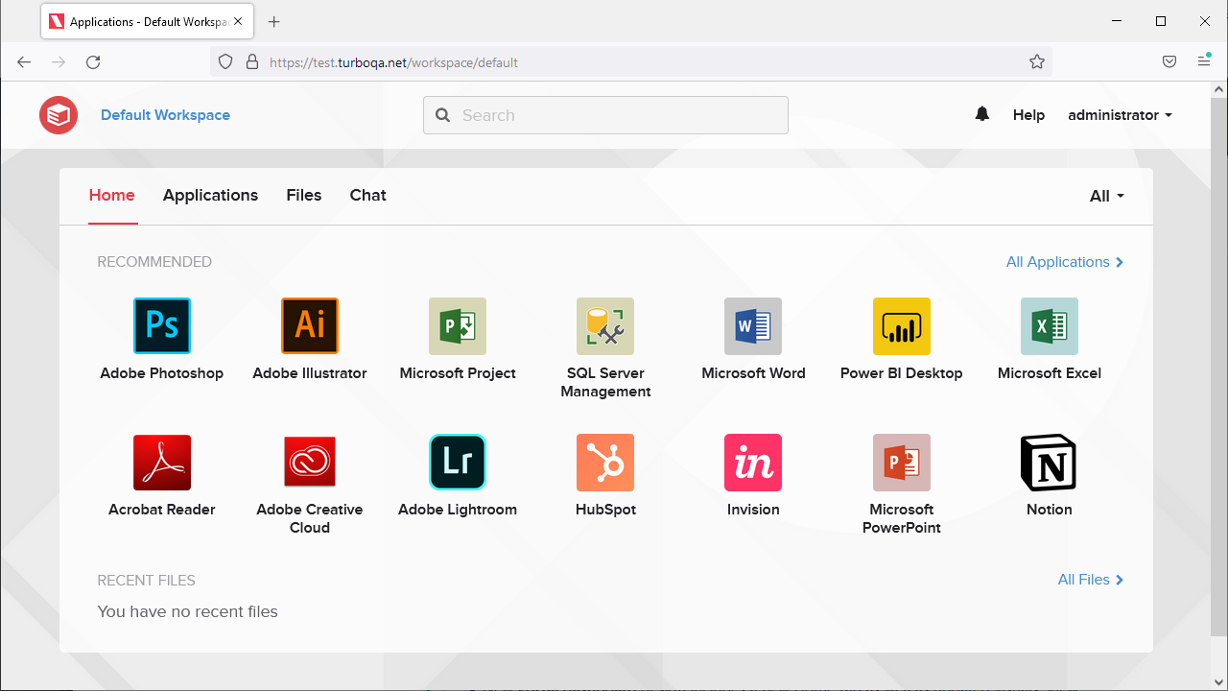Launch Microsoft Word application
This screenshot has width=1228, height=691.
(753, 326)
